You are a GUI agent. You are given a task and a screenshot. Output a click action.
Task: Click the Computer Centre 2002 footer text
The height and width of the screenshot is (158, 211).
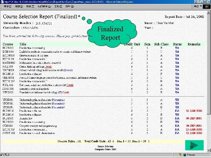(105, 149)
